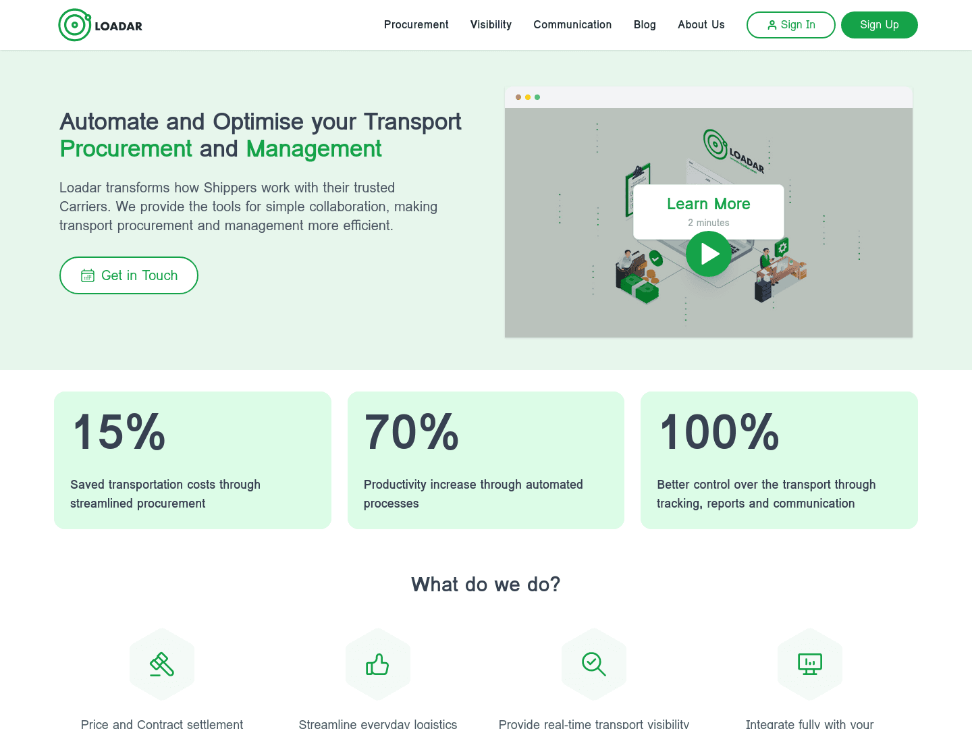The height and width of the screenshot is (729, 972).
Task: Navigate to the Communication section
Action: coord(572,24)
